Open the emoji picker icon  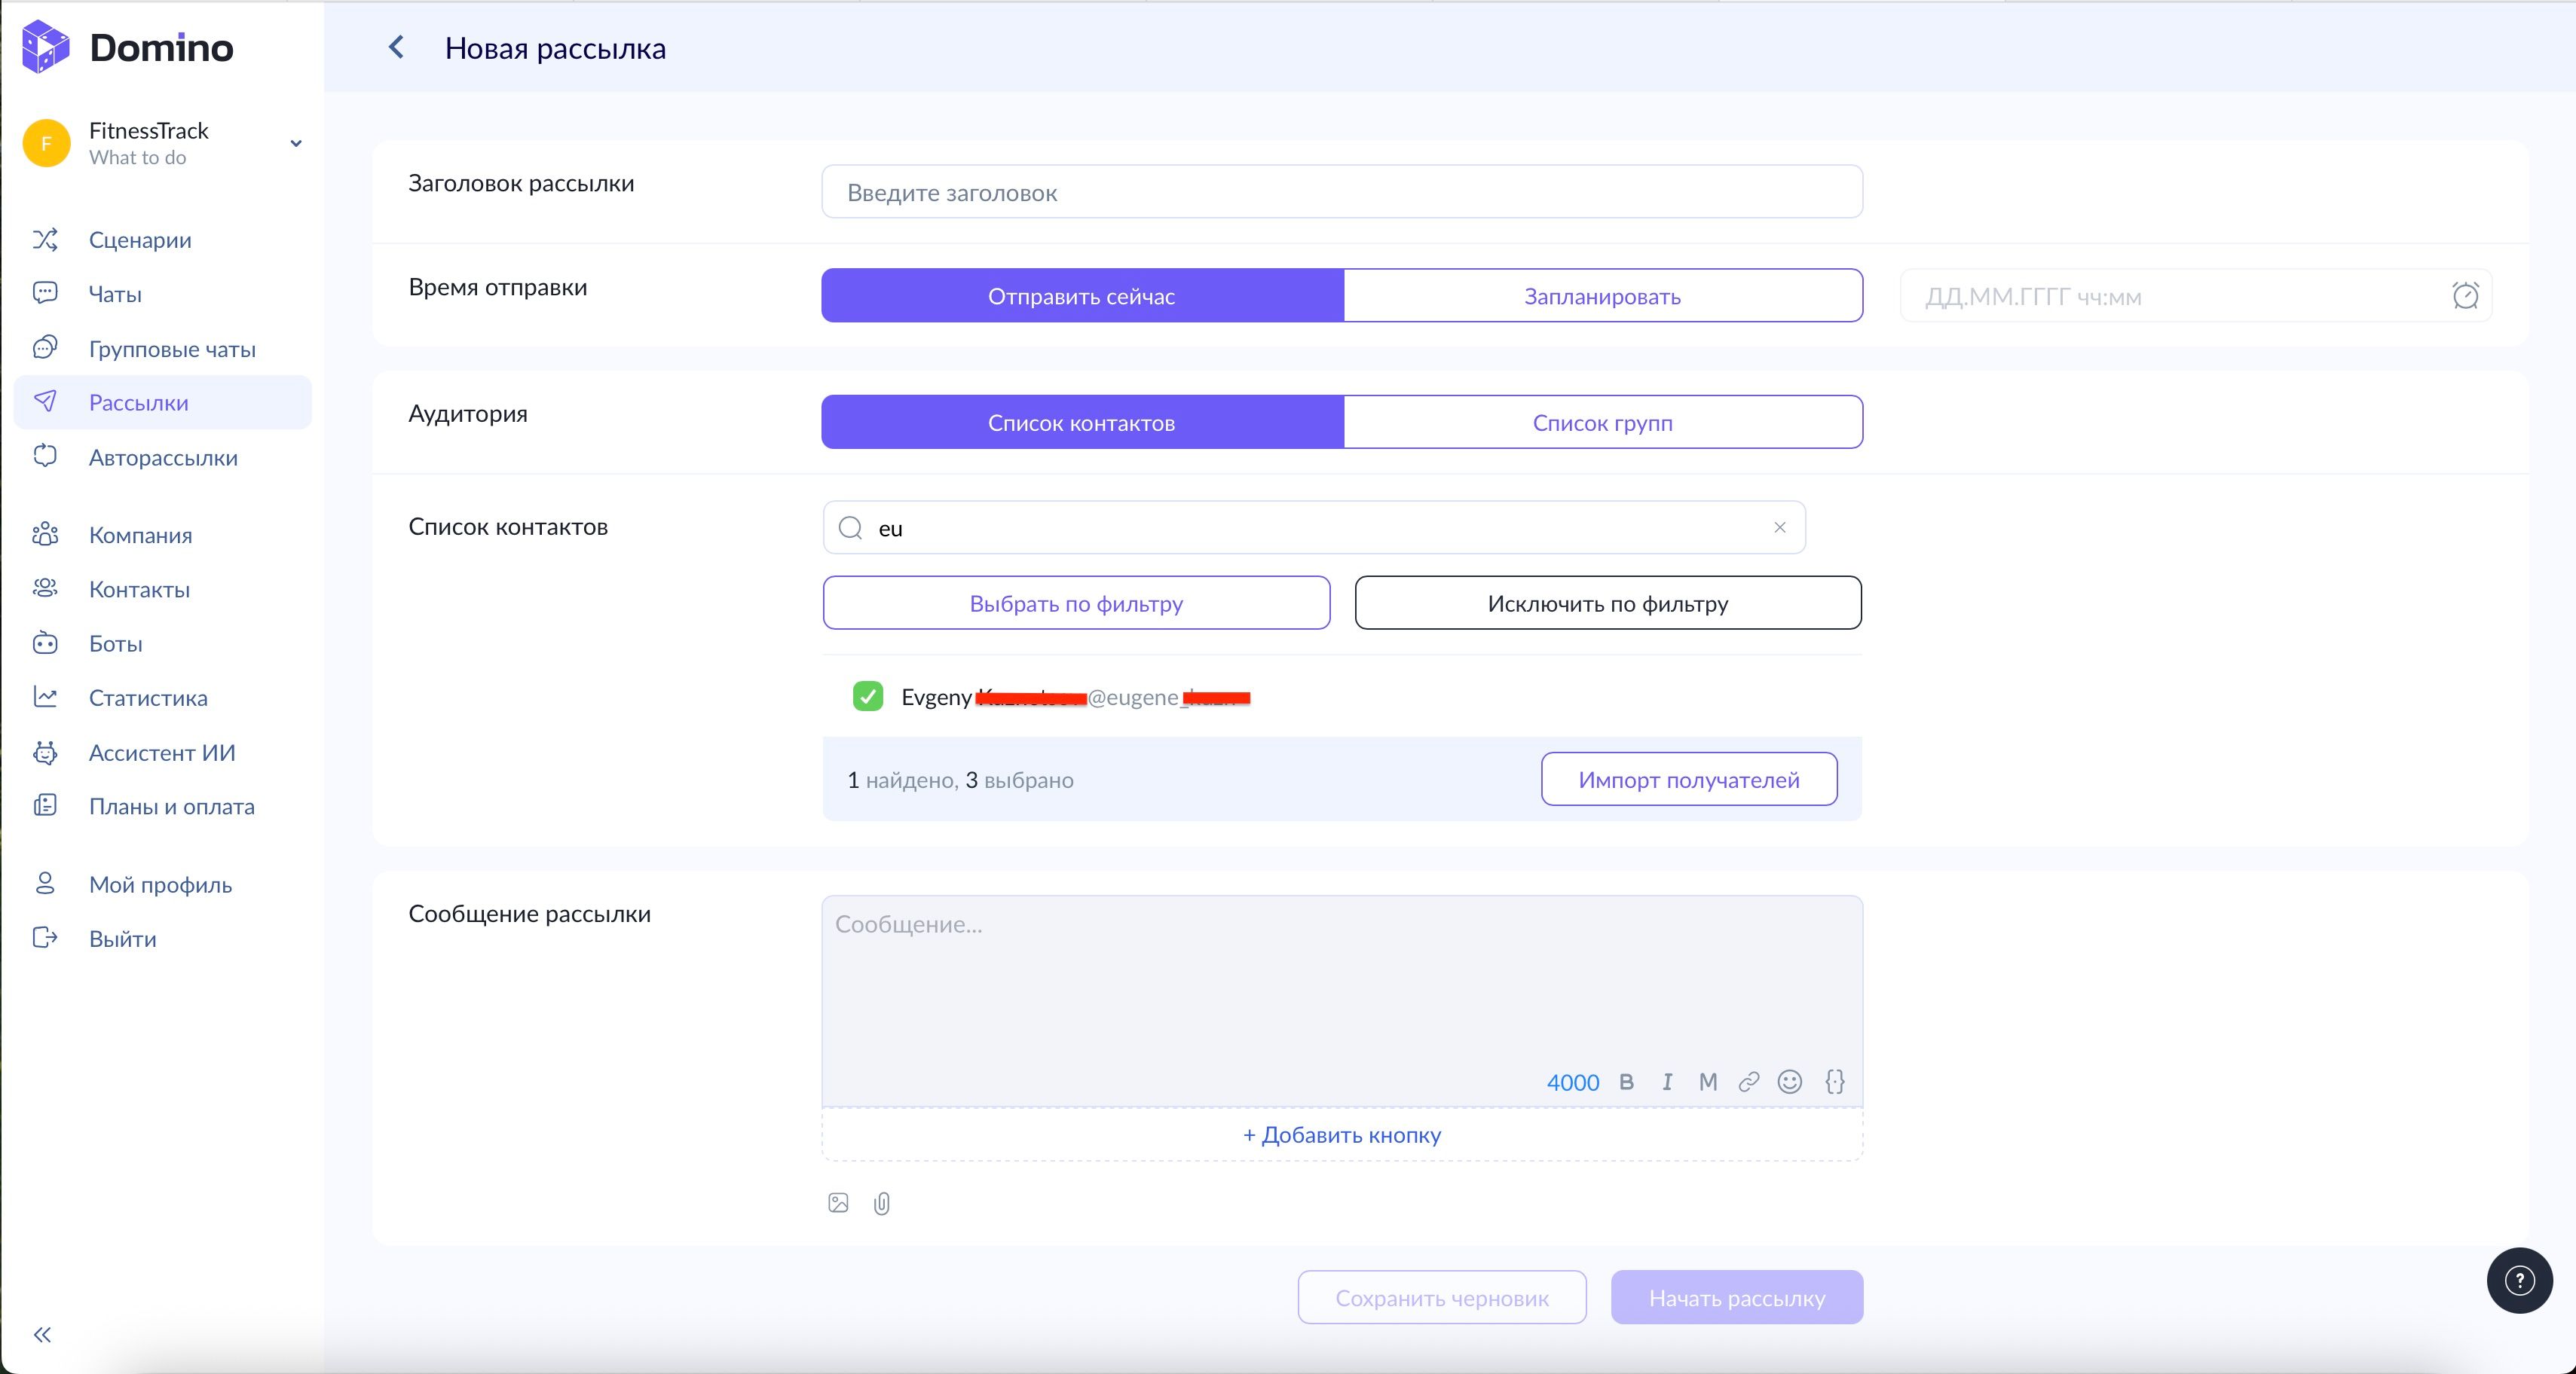[x=1789, y=1081]
